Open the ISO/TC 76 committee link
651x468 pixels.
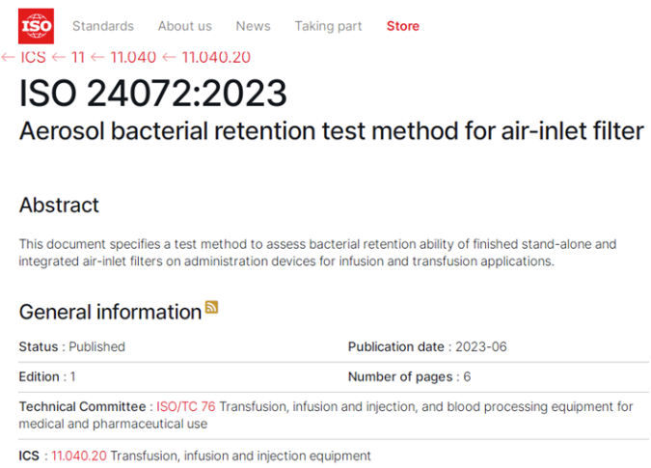[x=186, y=406]
